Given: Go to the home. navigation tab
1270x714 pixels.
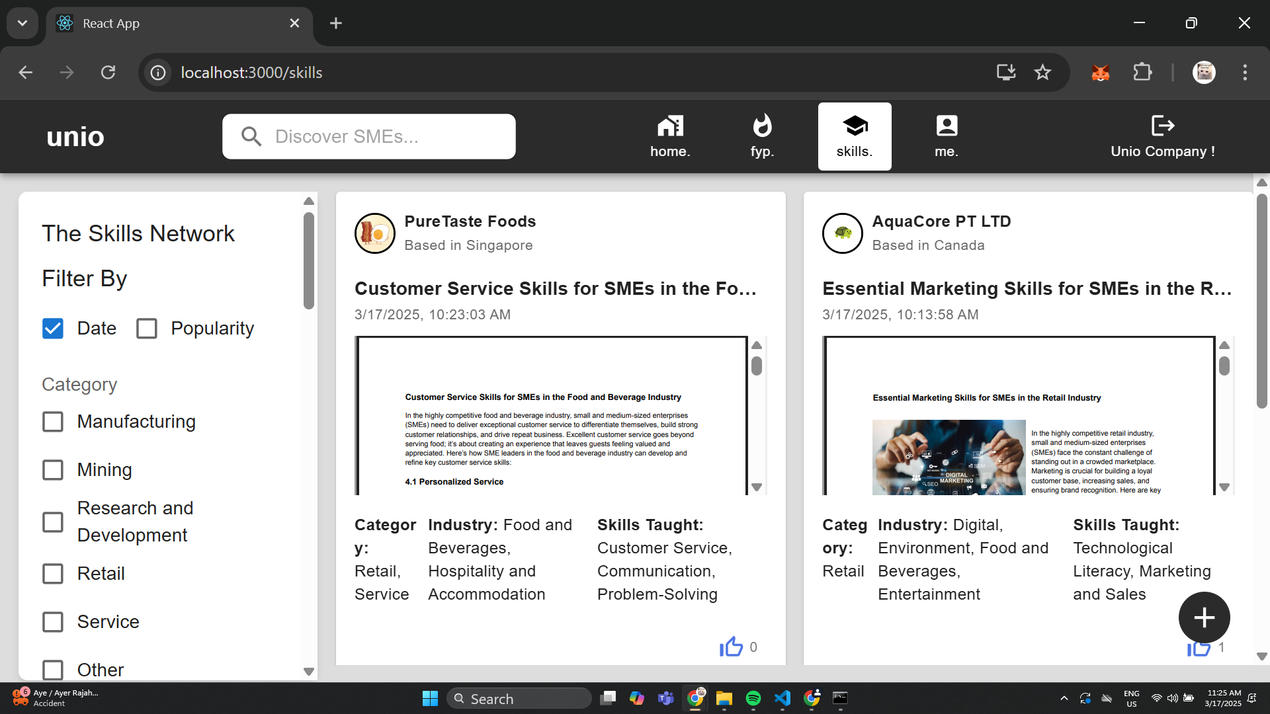Looking at the screenshot, I should pyautogui.click(x=670, y=136).
